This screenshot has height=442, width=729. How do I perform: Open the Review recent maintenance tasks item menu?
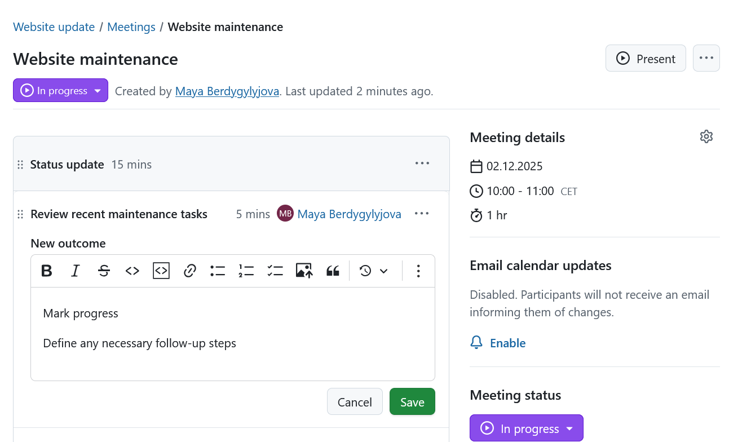point(422,214)
